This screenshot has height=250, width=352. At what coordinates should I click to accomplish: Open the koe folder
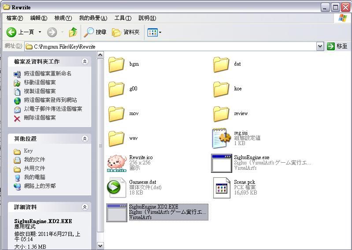coord(222,89)
